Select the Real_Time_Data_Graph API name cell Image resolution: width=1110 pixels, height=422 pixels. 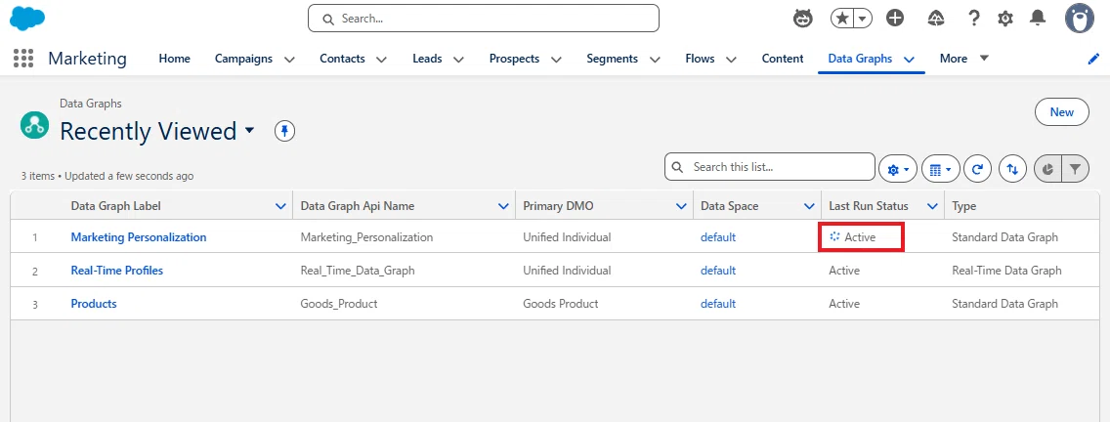coord(358,271)
